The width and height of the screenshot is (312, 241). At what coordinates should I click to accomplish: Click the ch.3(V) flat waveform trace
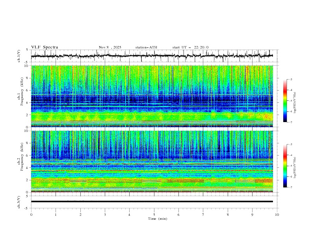[152, 202]
